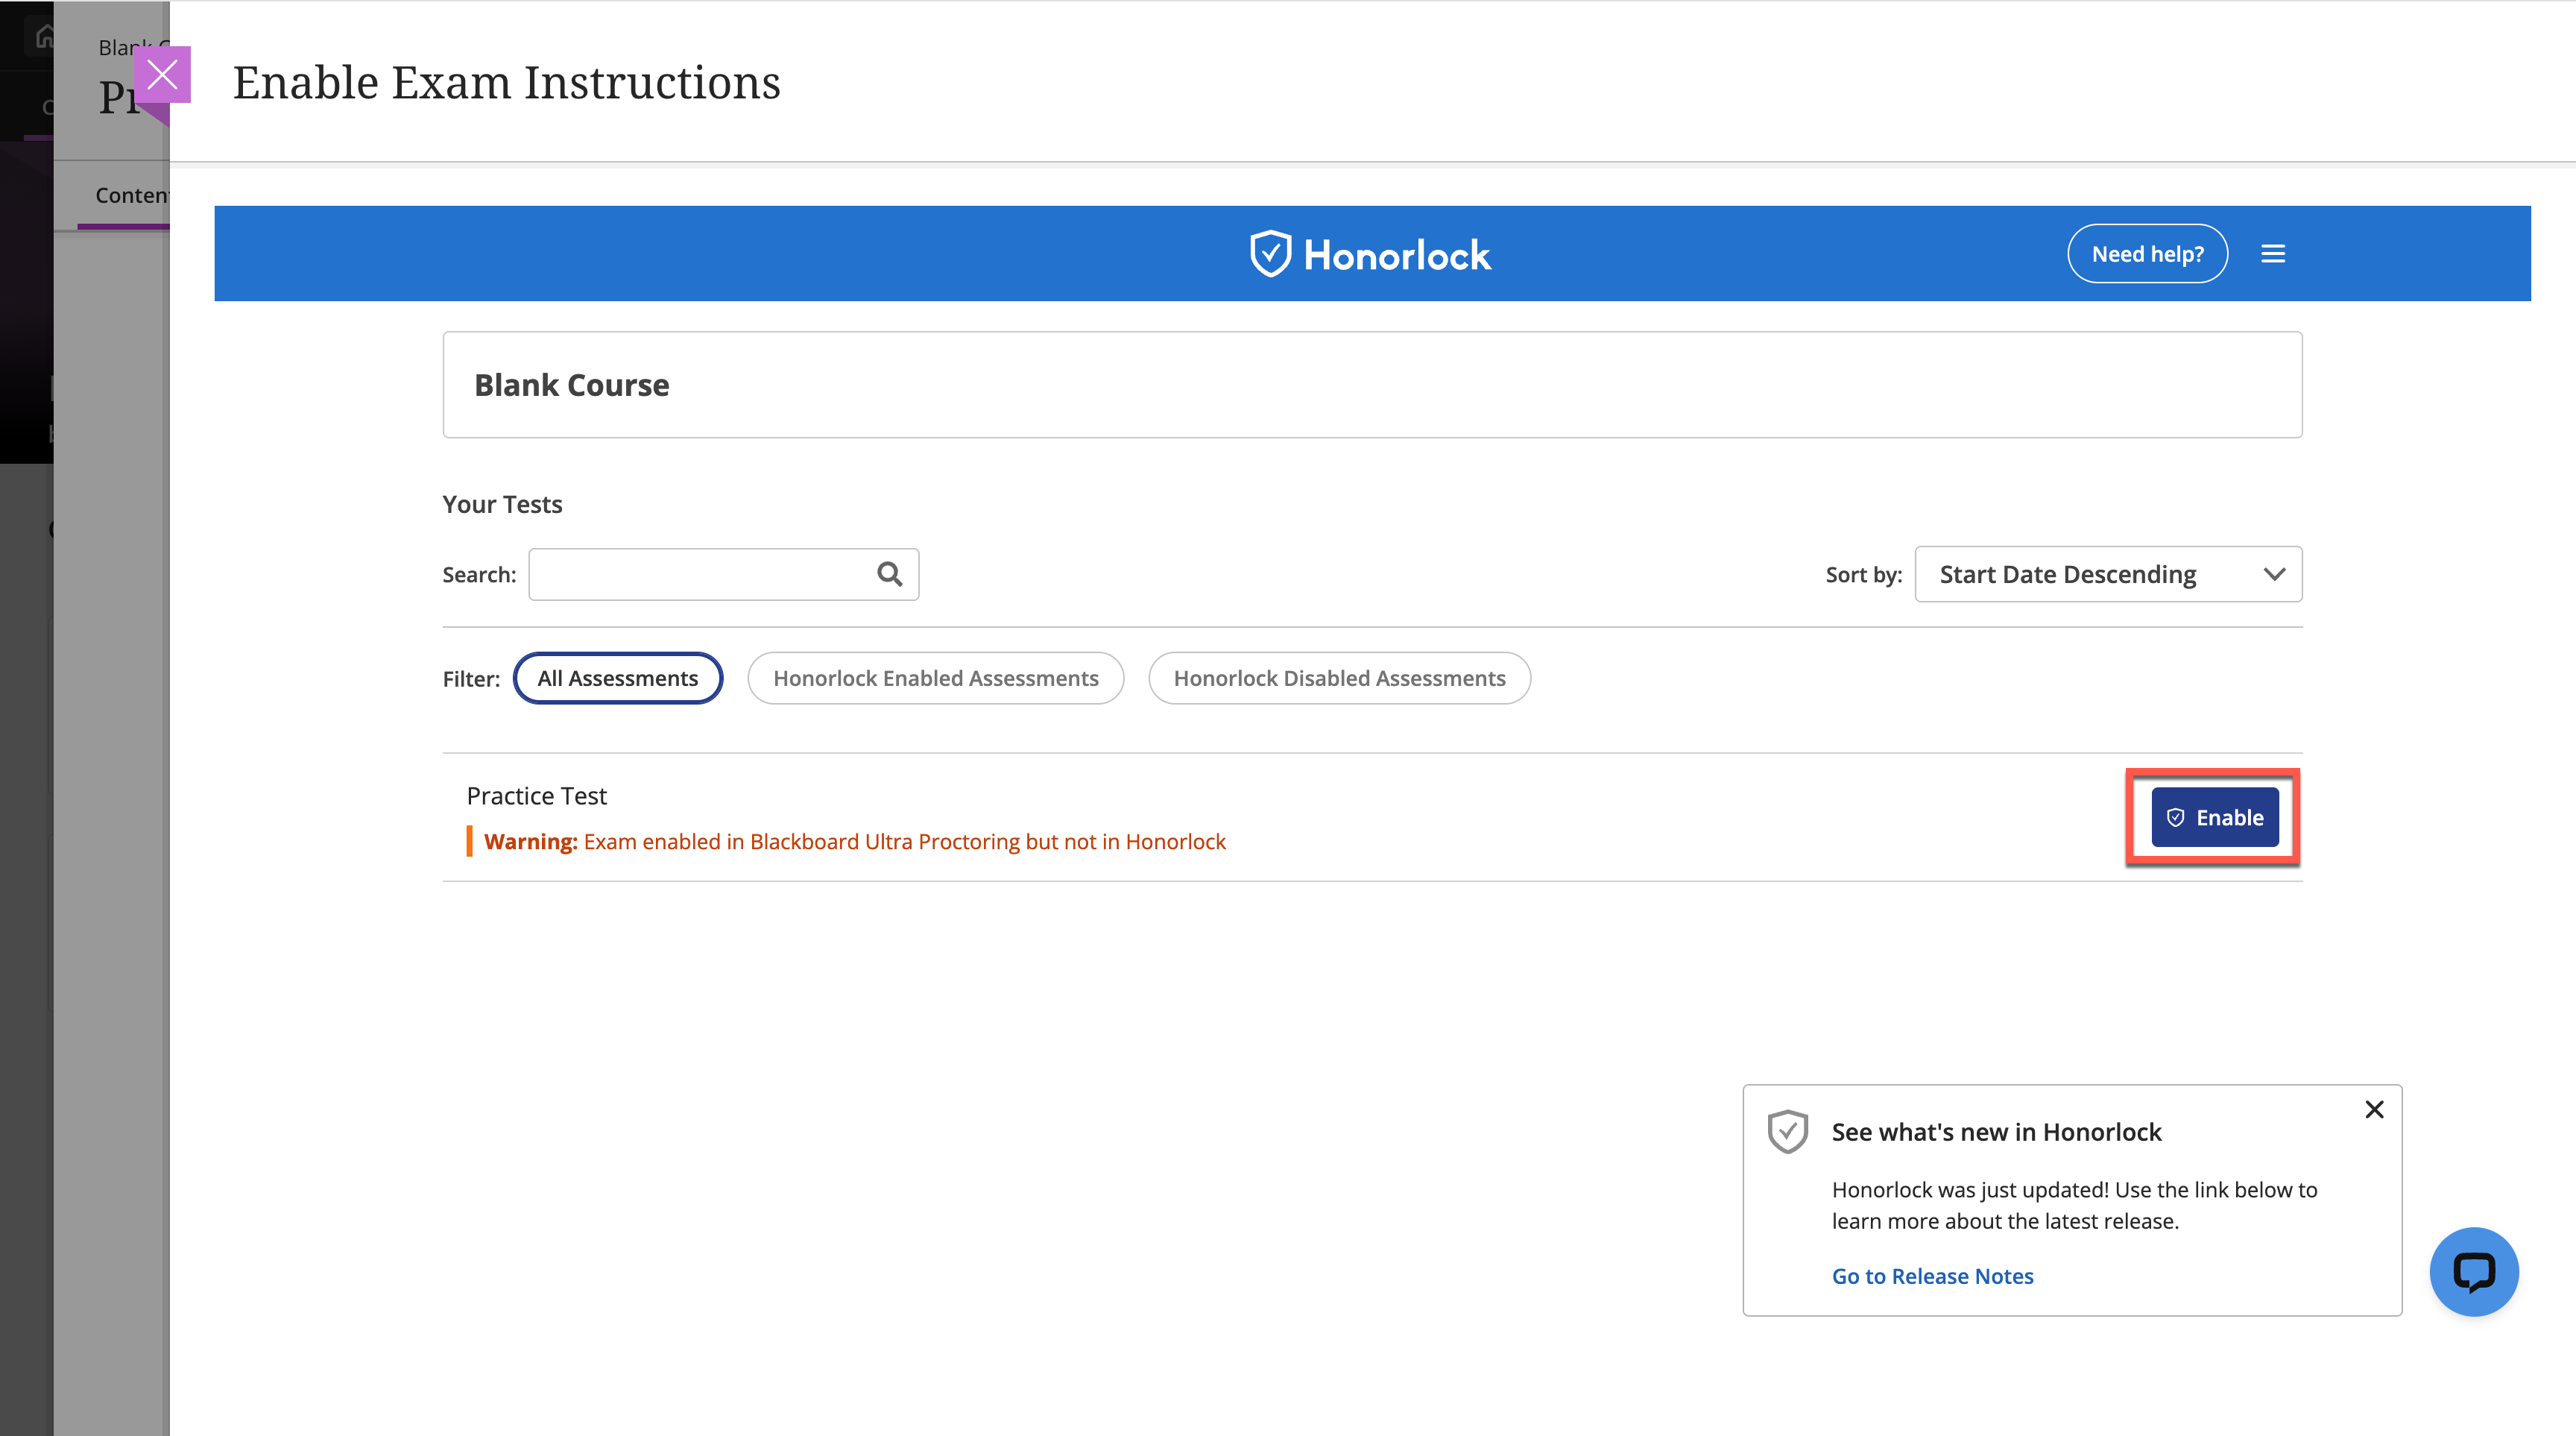The height and width of the screenshot is (1436, 2576).
Task: Click into the test search field
Action: point(700,574)
